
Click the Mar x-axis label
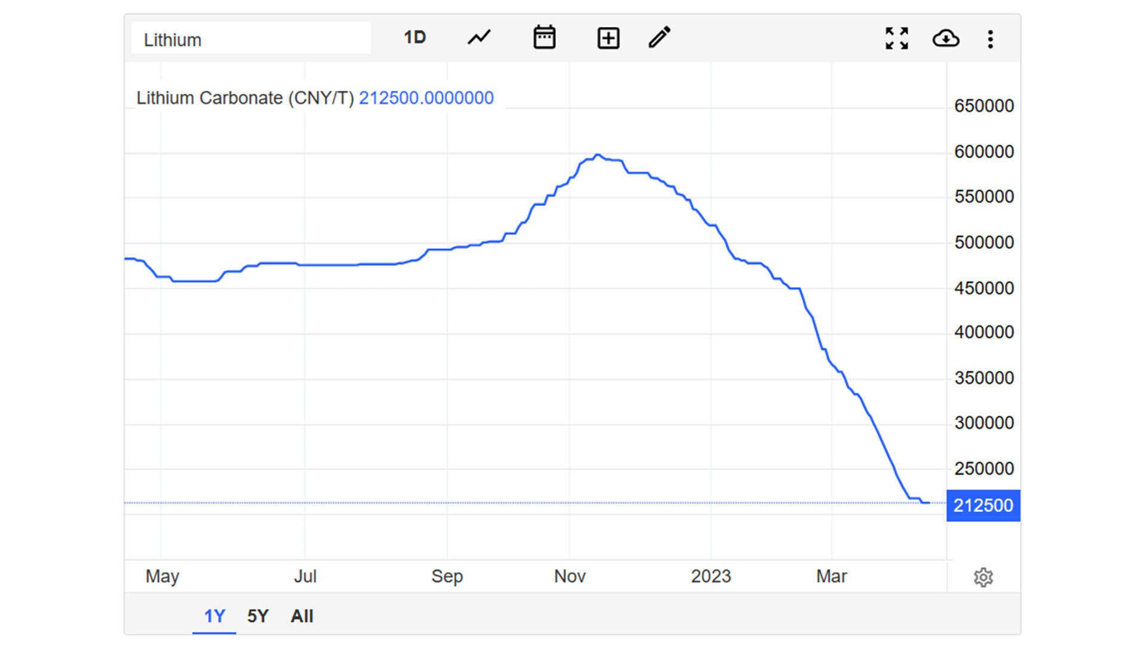(x=832, y=576)
